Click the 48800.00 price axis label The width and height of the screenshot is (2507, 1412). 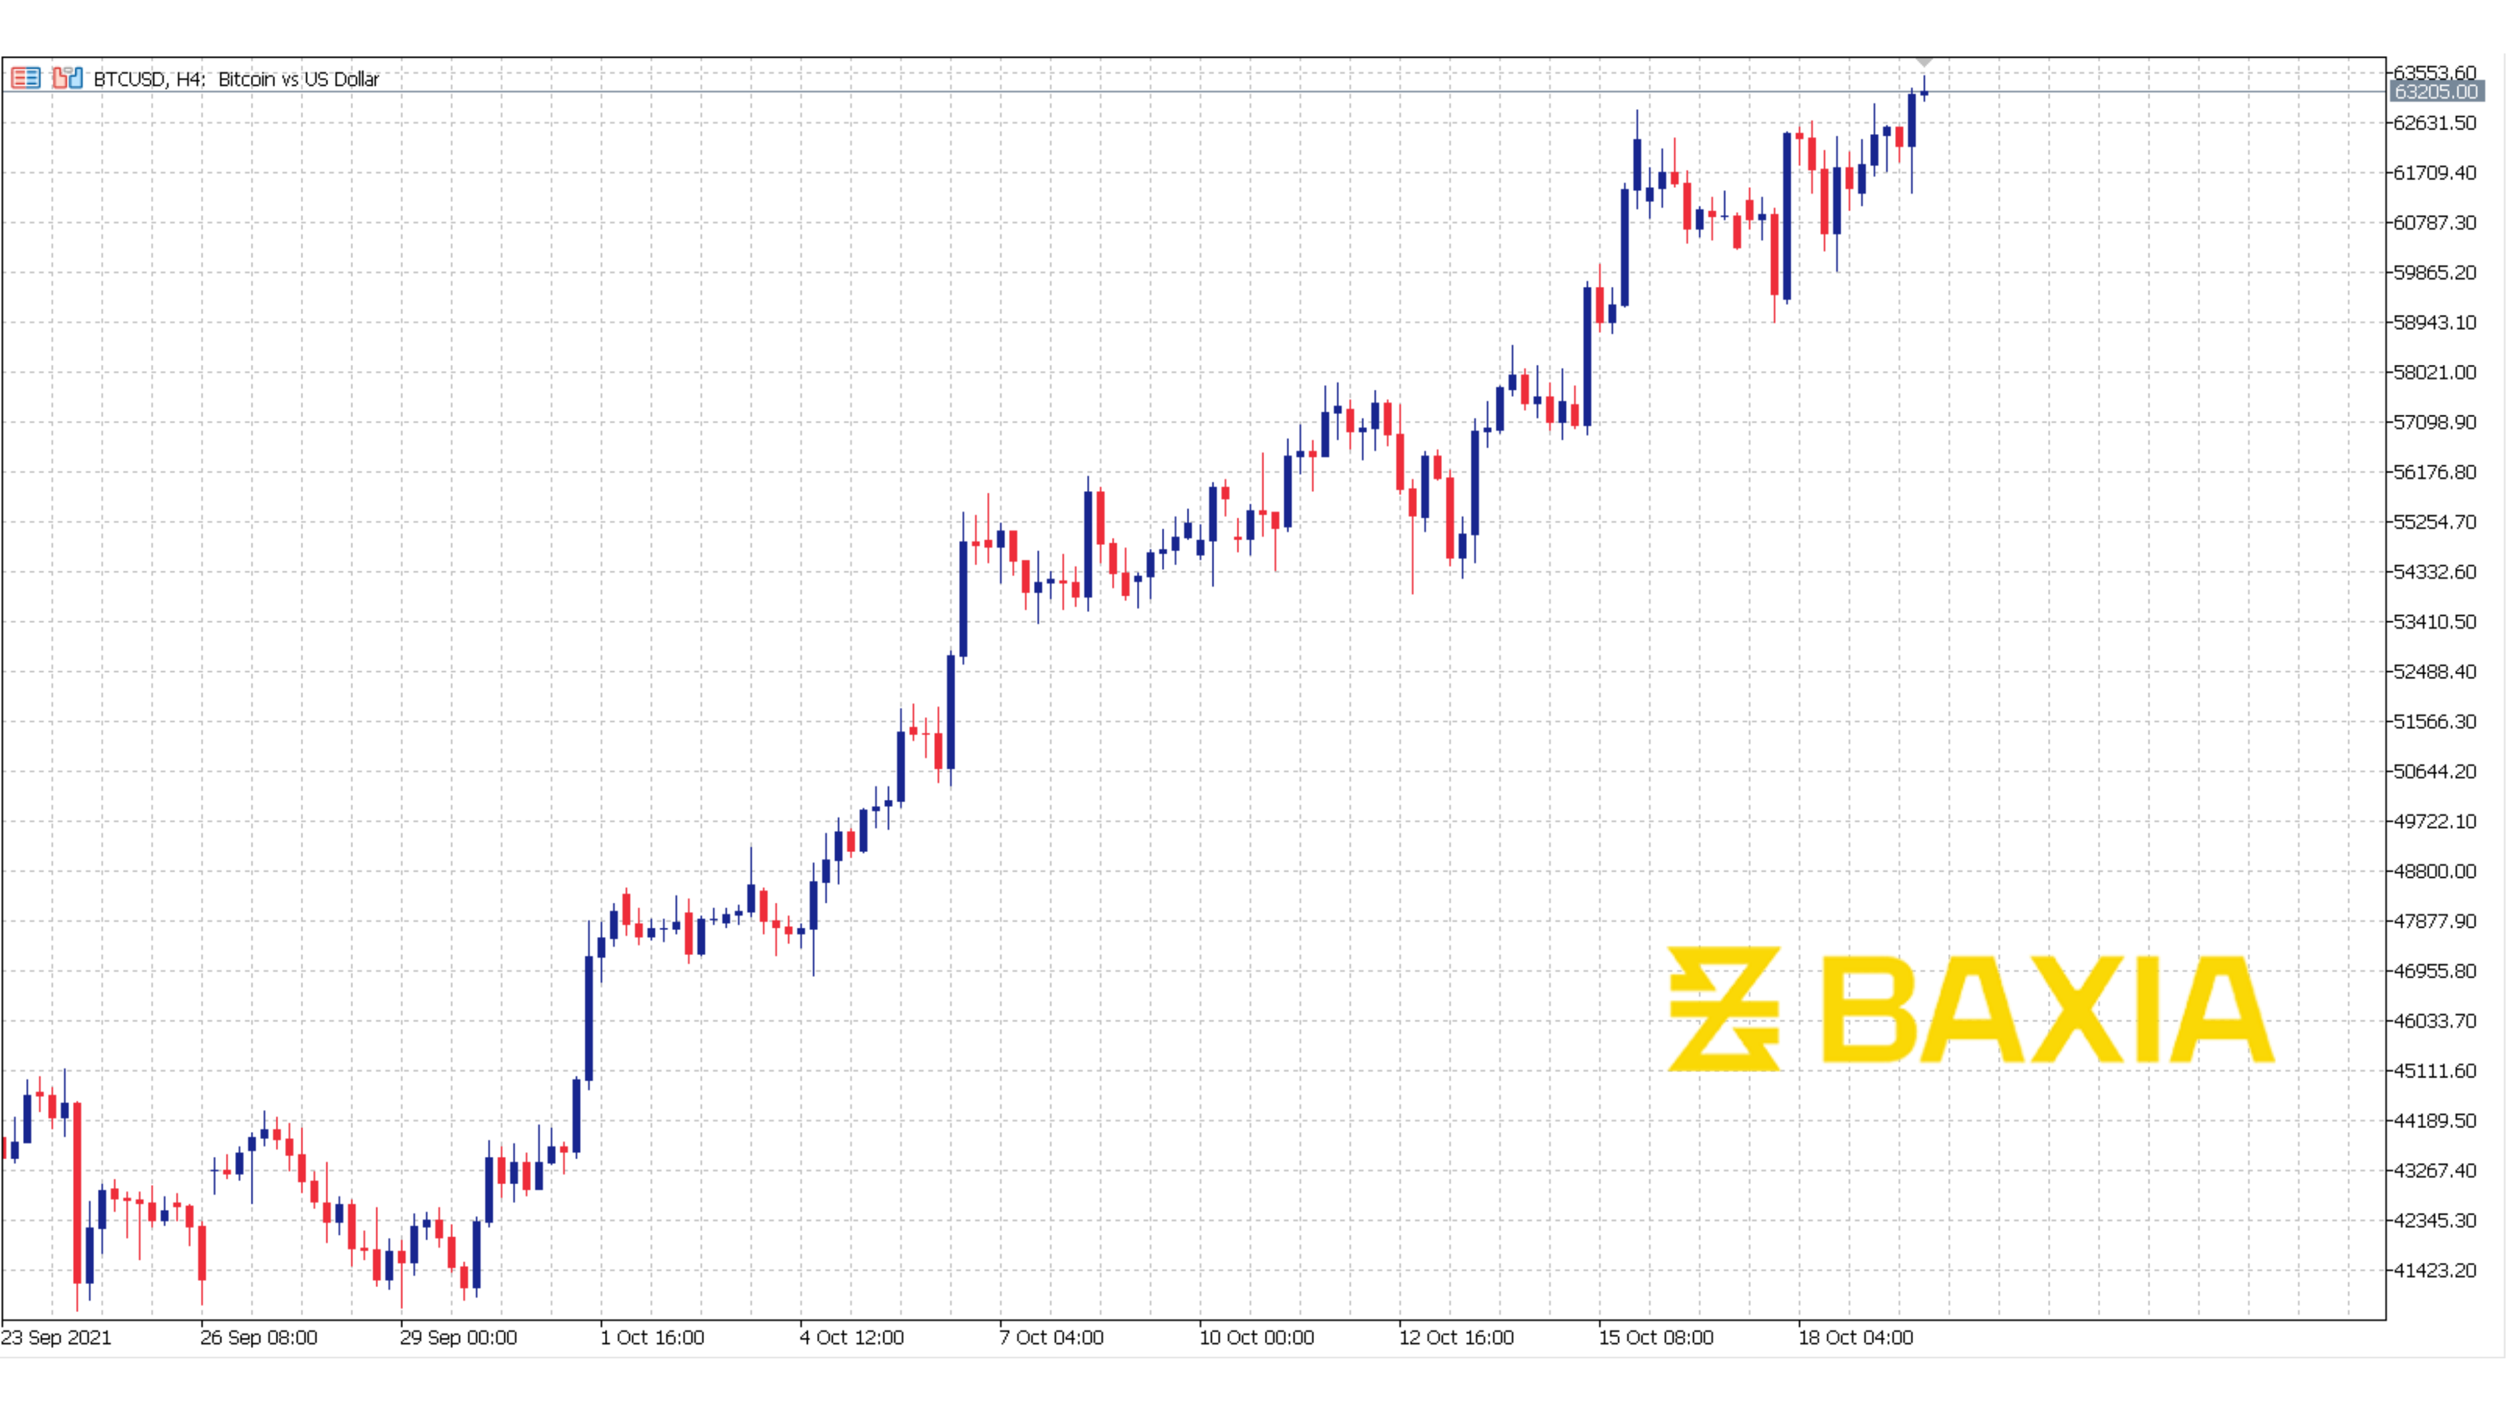tap(2435, 871)
